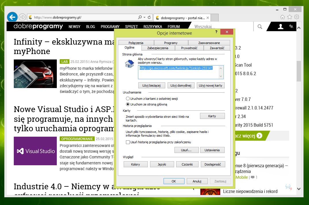The image size is (309, 205).
Task: Open the Karty settings button
Action: point(212,116)
